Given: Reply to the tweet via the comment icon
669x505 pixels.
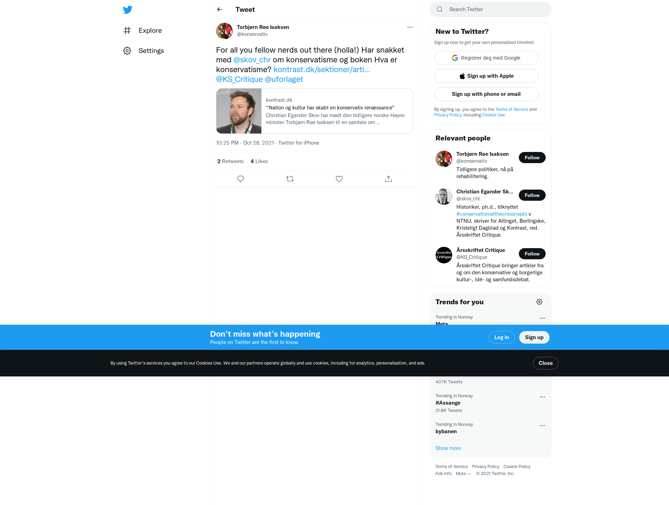Looking at the screenshot, I should coord(240,179).
